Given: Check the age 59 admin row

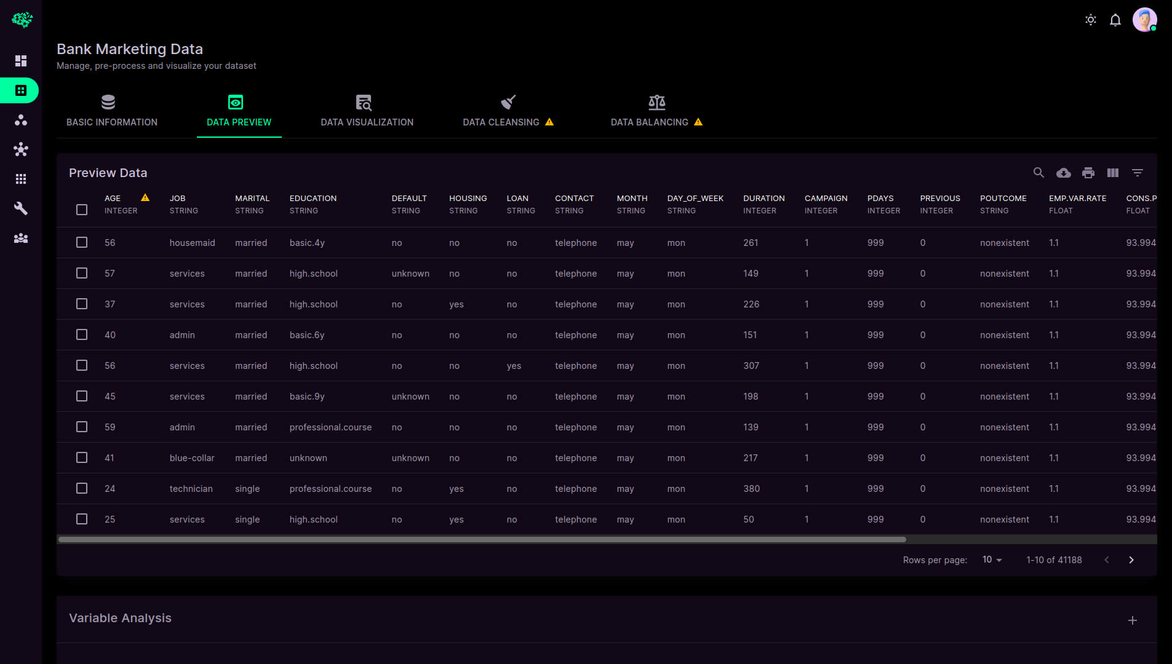Looking at the screenshot, I should point(82,427).
